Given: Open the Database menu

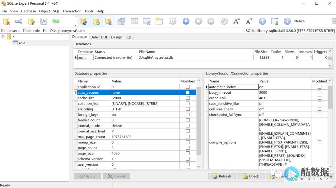Looking at the screenshot, I should pos(29,11).
